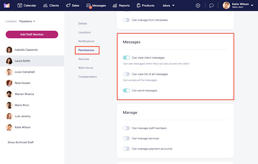Viewport: 258px width, 164px height.
Task: Switch to the Notifications tab
Action: [x=86, y=41]
